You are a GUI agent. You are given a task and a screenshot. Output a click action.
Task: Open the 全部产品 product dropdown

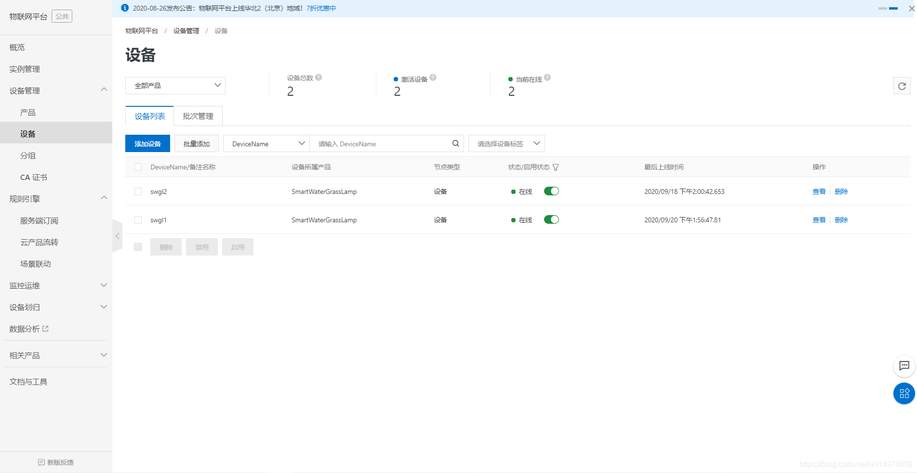click(175, 86)
